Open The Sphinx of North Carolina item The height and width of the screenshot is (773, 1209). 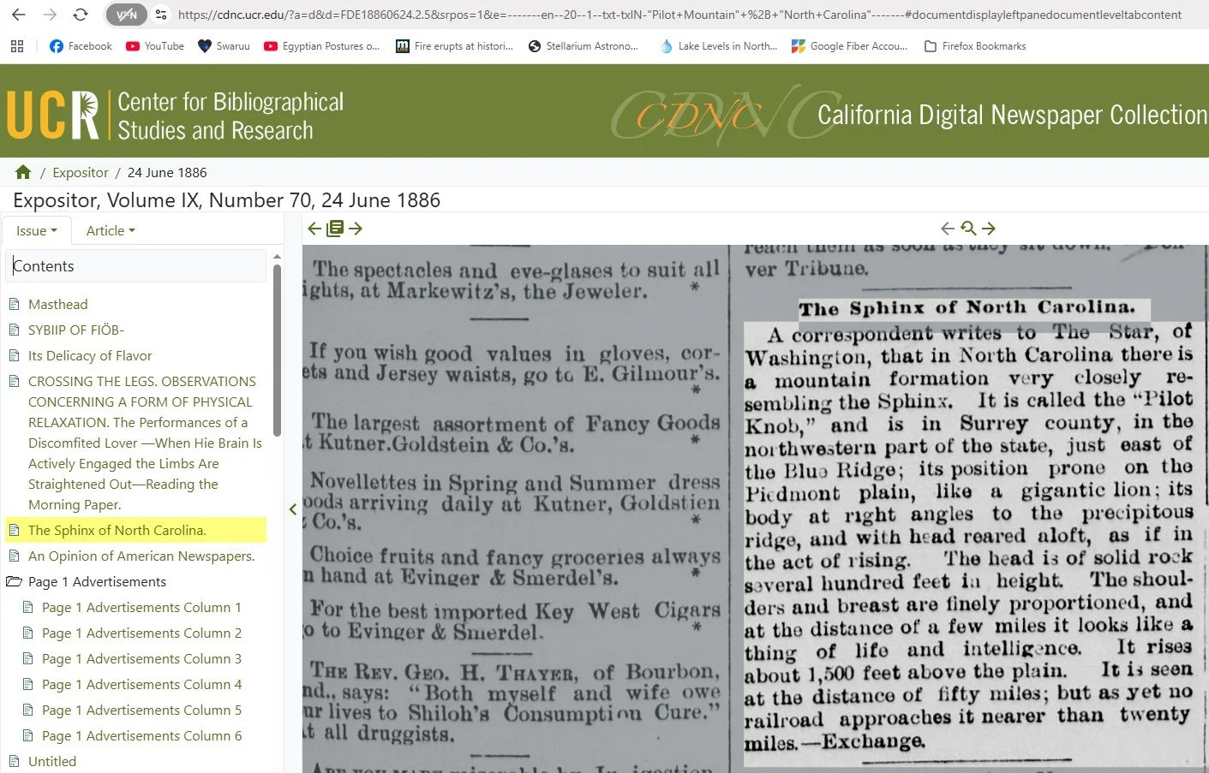click(117, 530)
